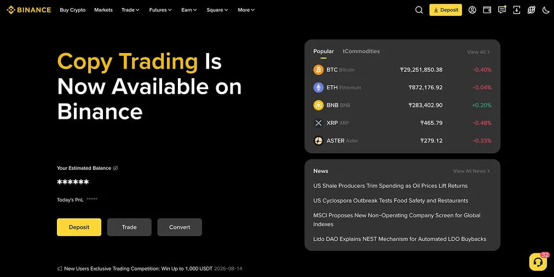This screenshot has height=277, width=554.
Task: Expand the Trade menu
Action: [130, 10]
